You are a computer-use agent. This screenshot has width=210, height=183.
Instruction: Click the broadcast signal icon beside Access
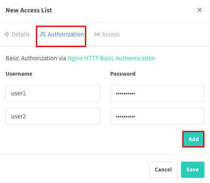pyautogui.click(x=97, y=34)
